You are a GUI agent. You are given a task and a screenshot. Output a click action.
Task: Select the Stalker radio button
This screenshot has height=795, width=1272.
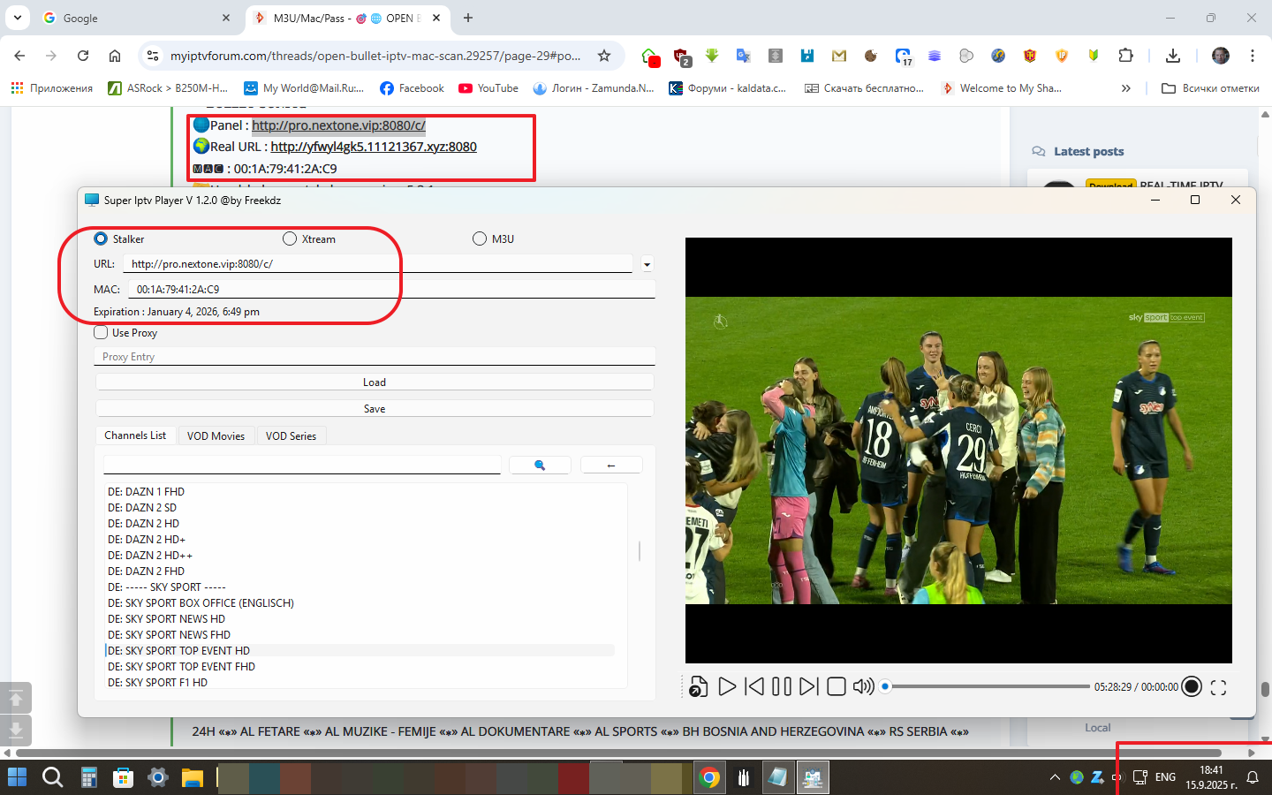tap(101, 238)
